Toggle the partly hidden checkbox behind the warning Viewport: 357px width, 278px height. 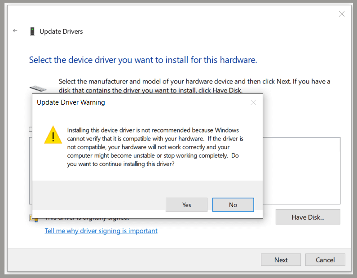click(31, 129)
